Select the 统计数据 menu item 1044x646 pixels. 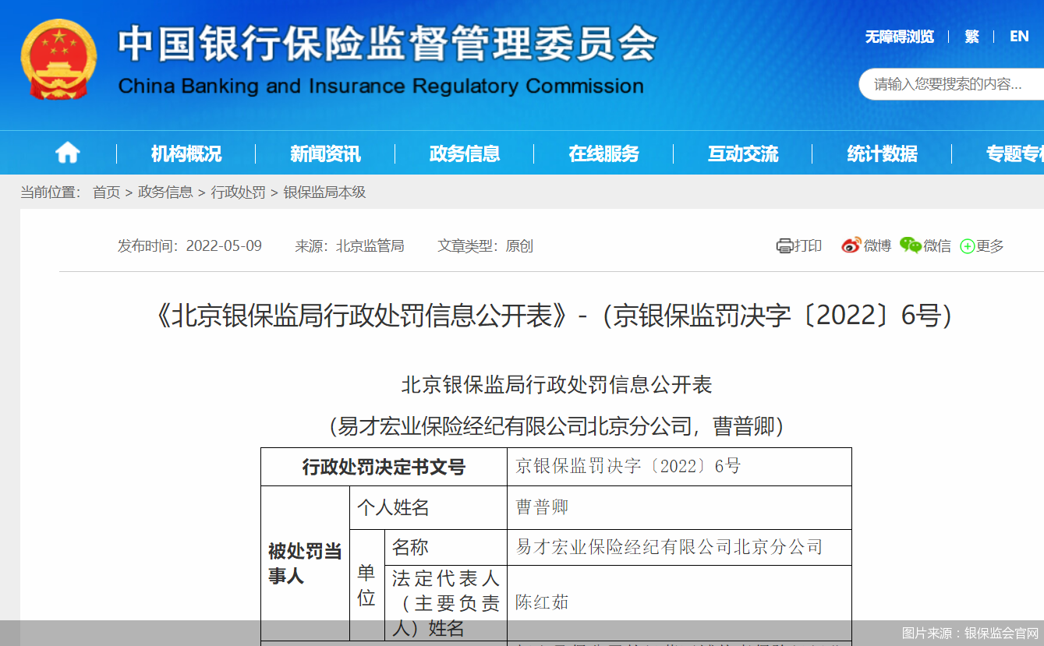(x=882, y=153)
